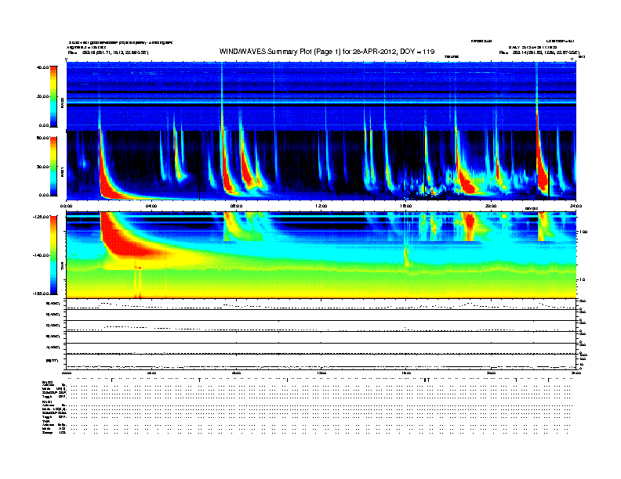Click the 12:00 label under the line plots
This screenshot has height=479, width=621.
pos(321,373)
